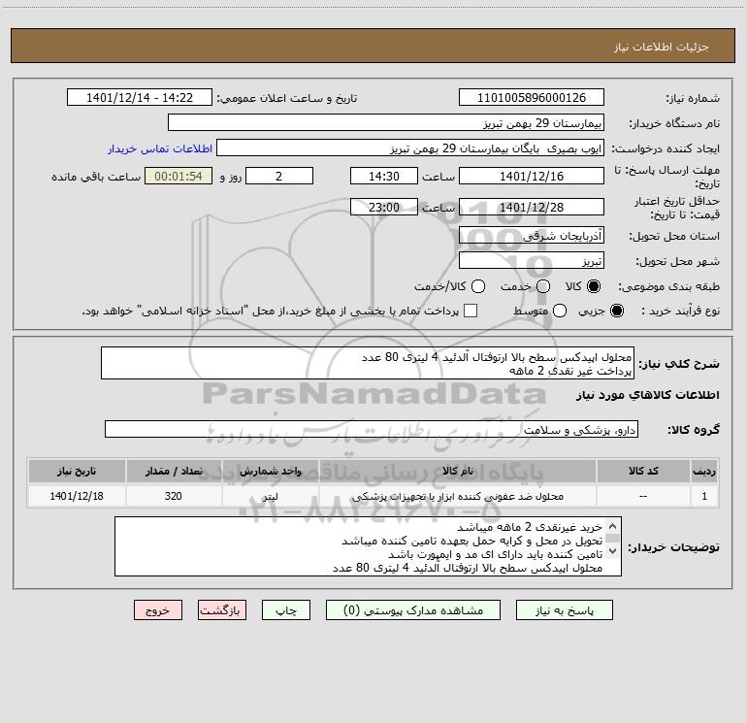The image size is (747, 723).
Task: Click row number cell 1
Action: coord(704,496)
